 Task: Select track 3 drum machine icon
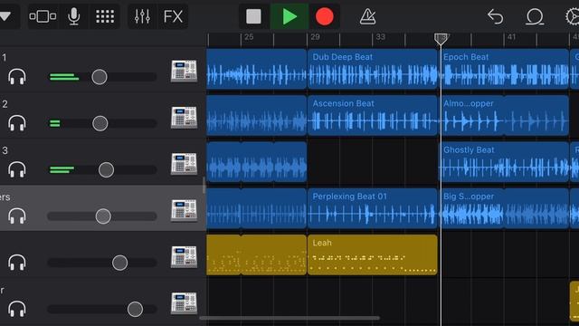click(x=184, y=164)
